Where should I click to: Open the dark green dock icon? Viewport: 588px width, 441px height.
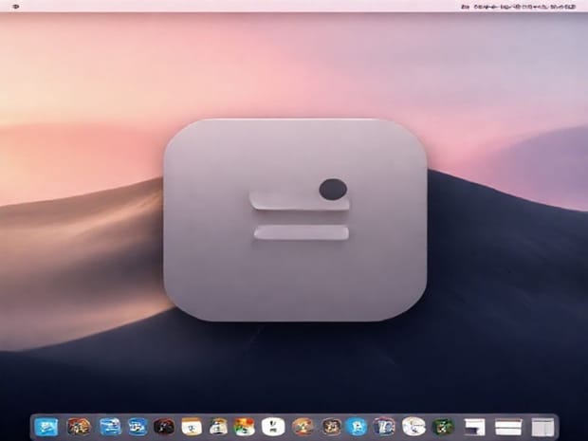tap(443, 427)
